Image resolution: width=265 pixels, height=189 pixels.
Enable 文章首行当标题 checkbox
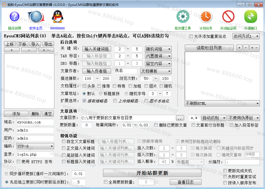193,125
